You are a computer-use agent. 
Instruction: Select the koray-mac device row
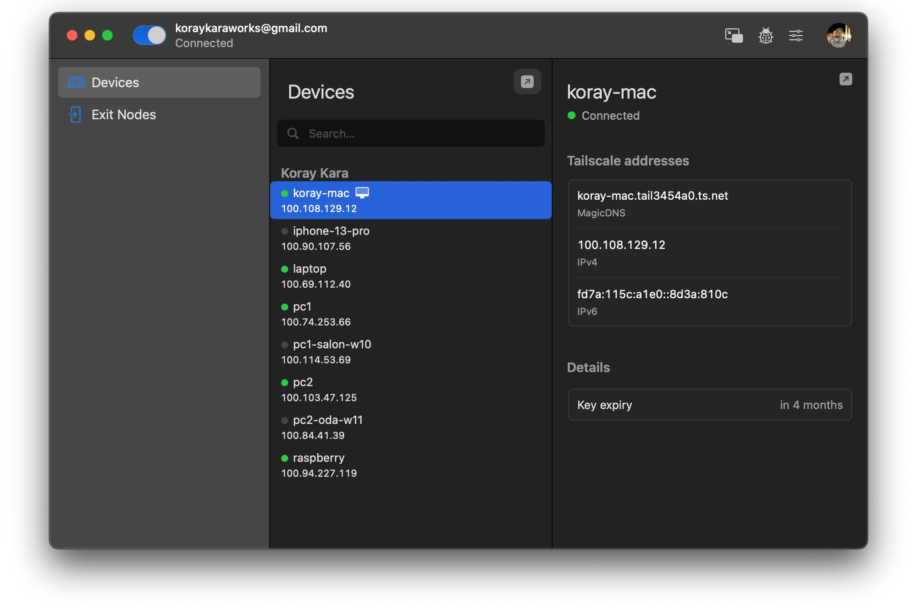click(x=411, y=200)
